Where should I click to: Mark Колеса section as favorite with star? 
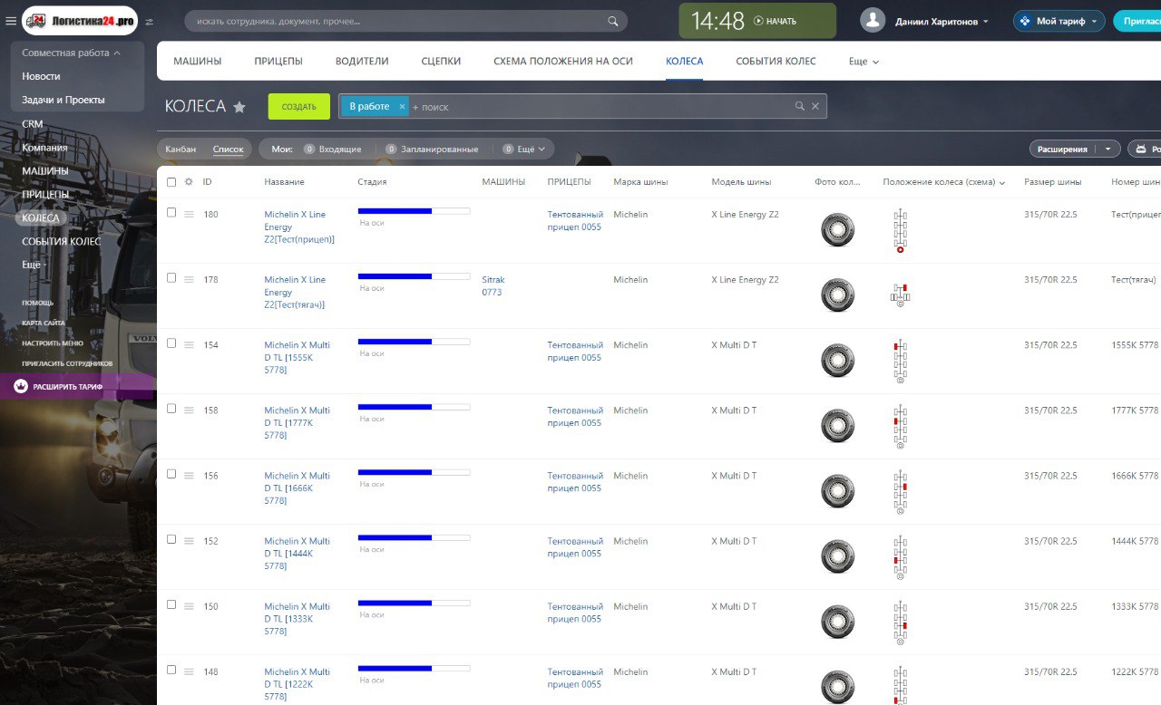pos(239,107)
